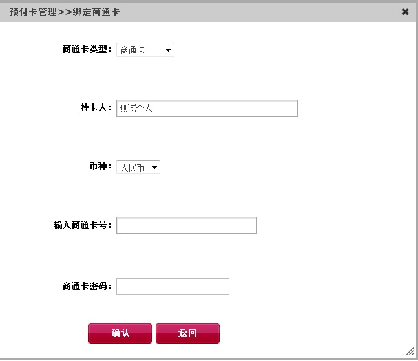Click the 绑定商通卡 title text

[96, 12]
